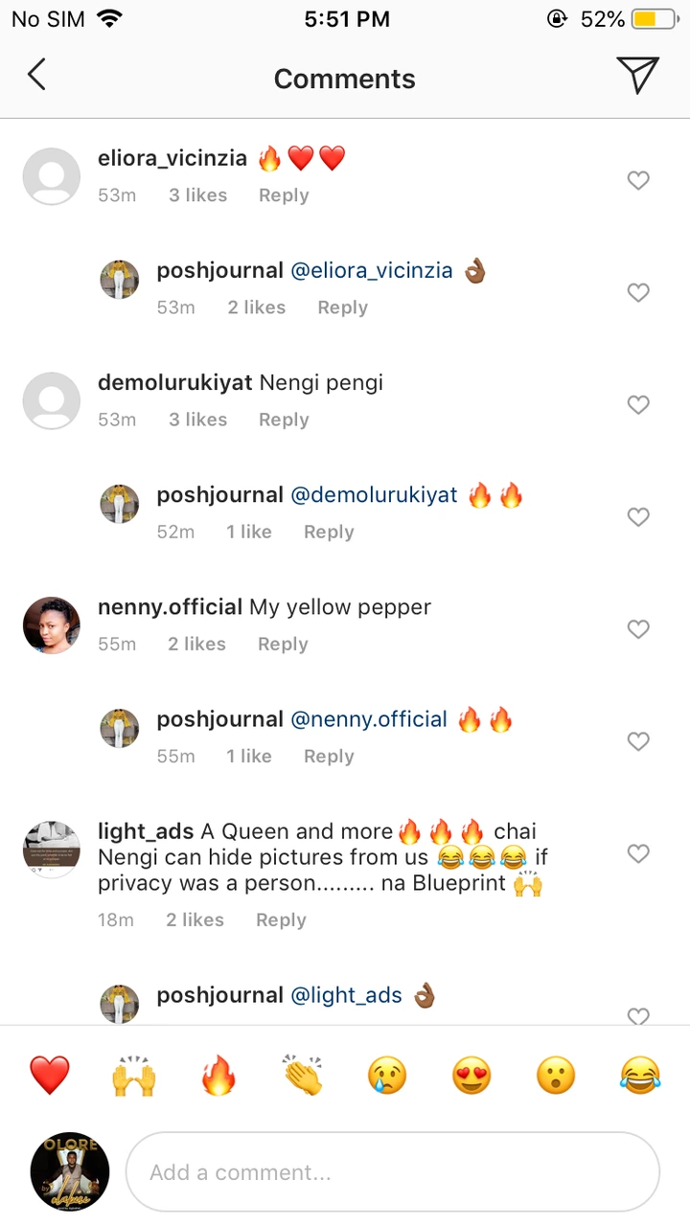Go back using the back arrow
The image size is (690, 1226).
tap(36, 75)
